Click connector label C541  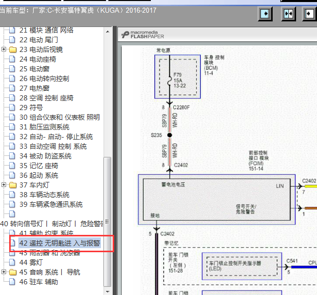pyautogui.click(x=292, y=261)
